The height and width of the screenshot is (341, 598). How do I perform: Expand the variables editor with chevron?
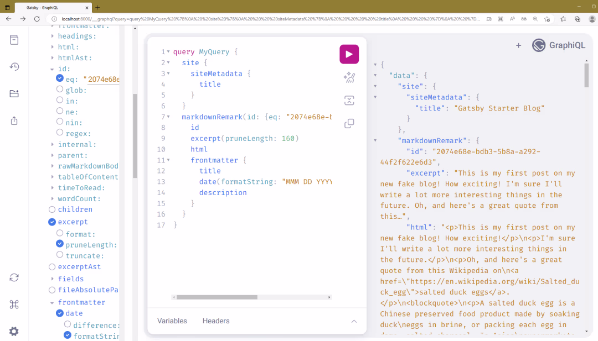coord(354,321)
